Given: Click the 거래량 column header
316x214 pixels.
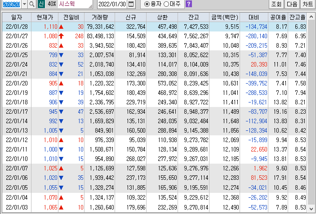Looking at the screenshot, I should point(100,18).
